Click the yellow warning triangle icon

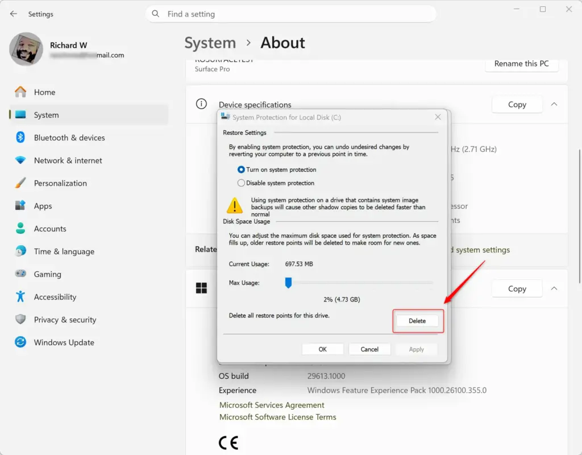click(x=235, y=205)
